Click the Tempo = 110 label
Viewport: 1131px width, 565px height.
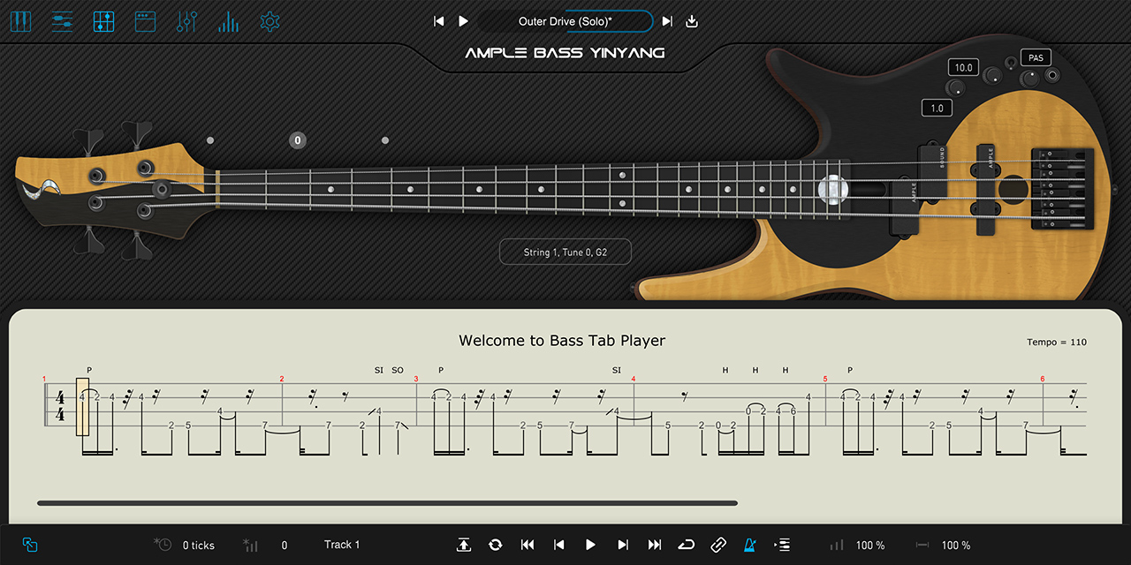pyautogui.click(x=1057, y=343)
